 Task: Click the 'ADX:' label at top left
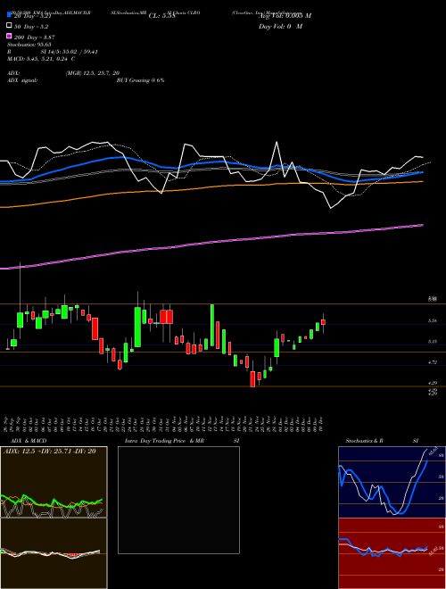13,73
